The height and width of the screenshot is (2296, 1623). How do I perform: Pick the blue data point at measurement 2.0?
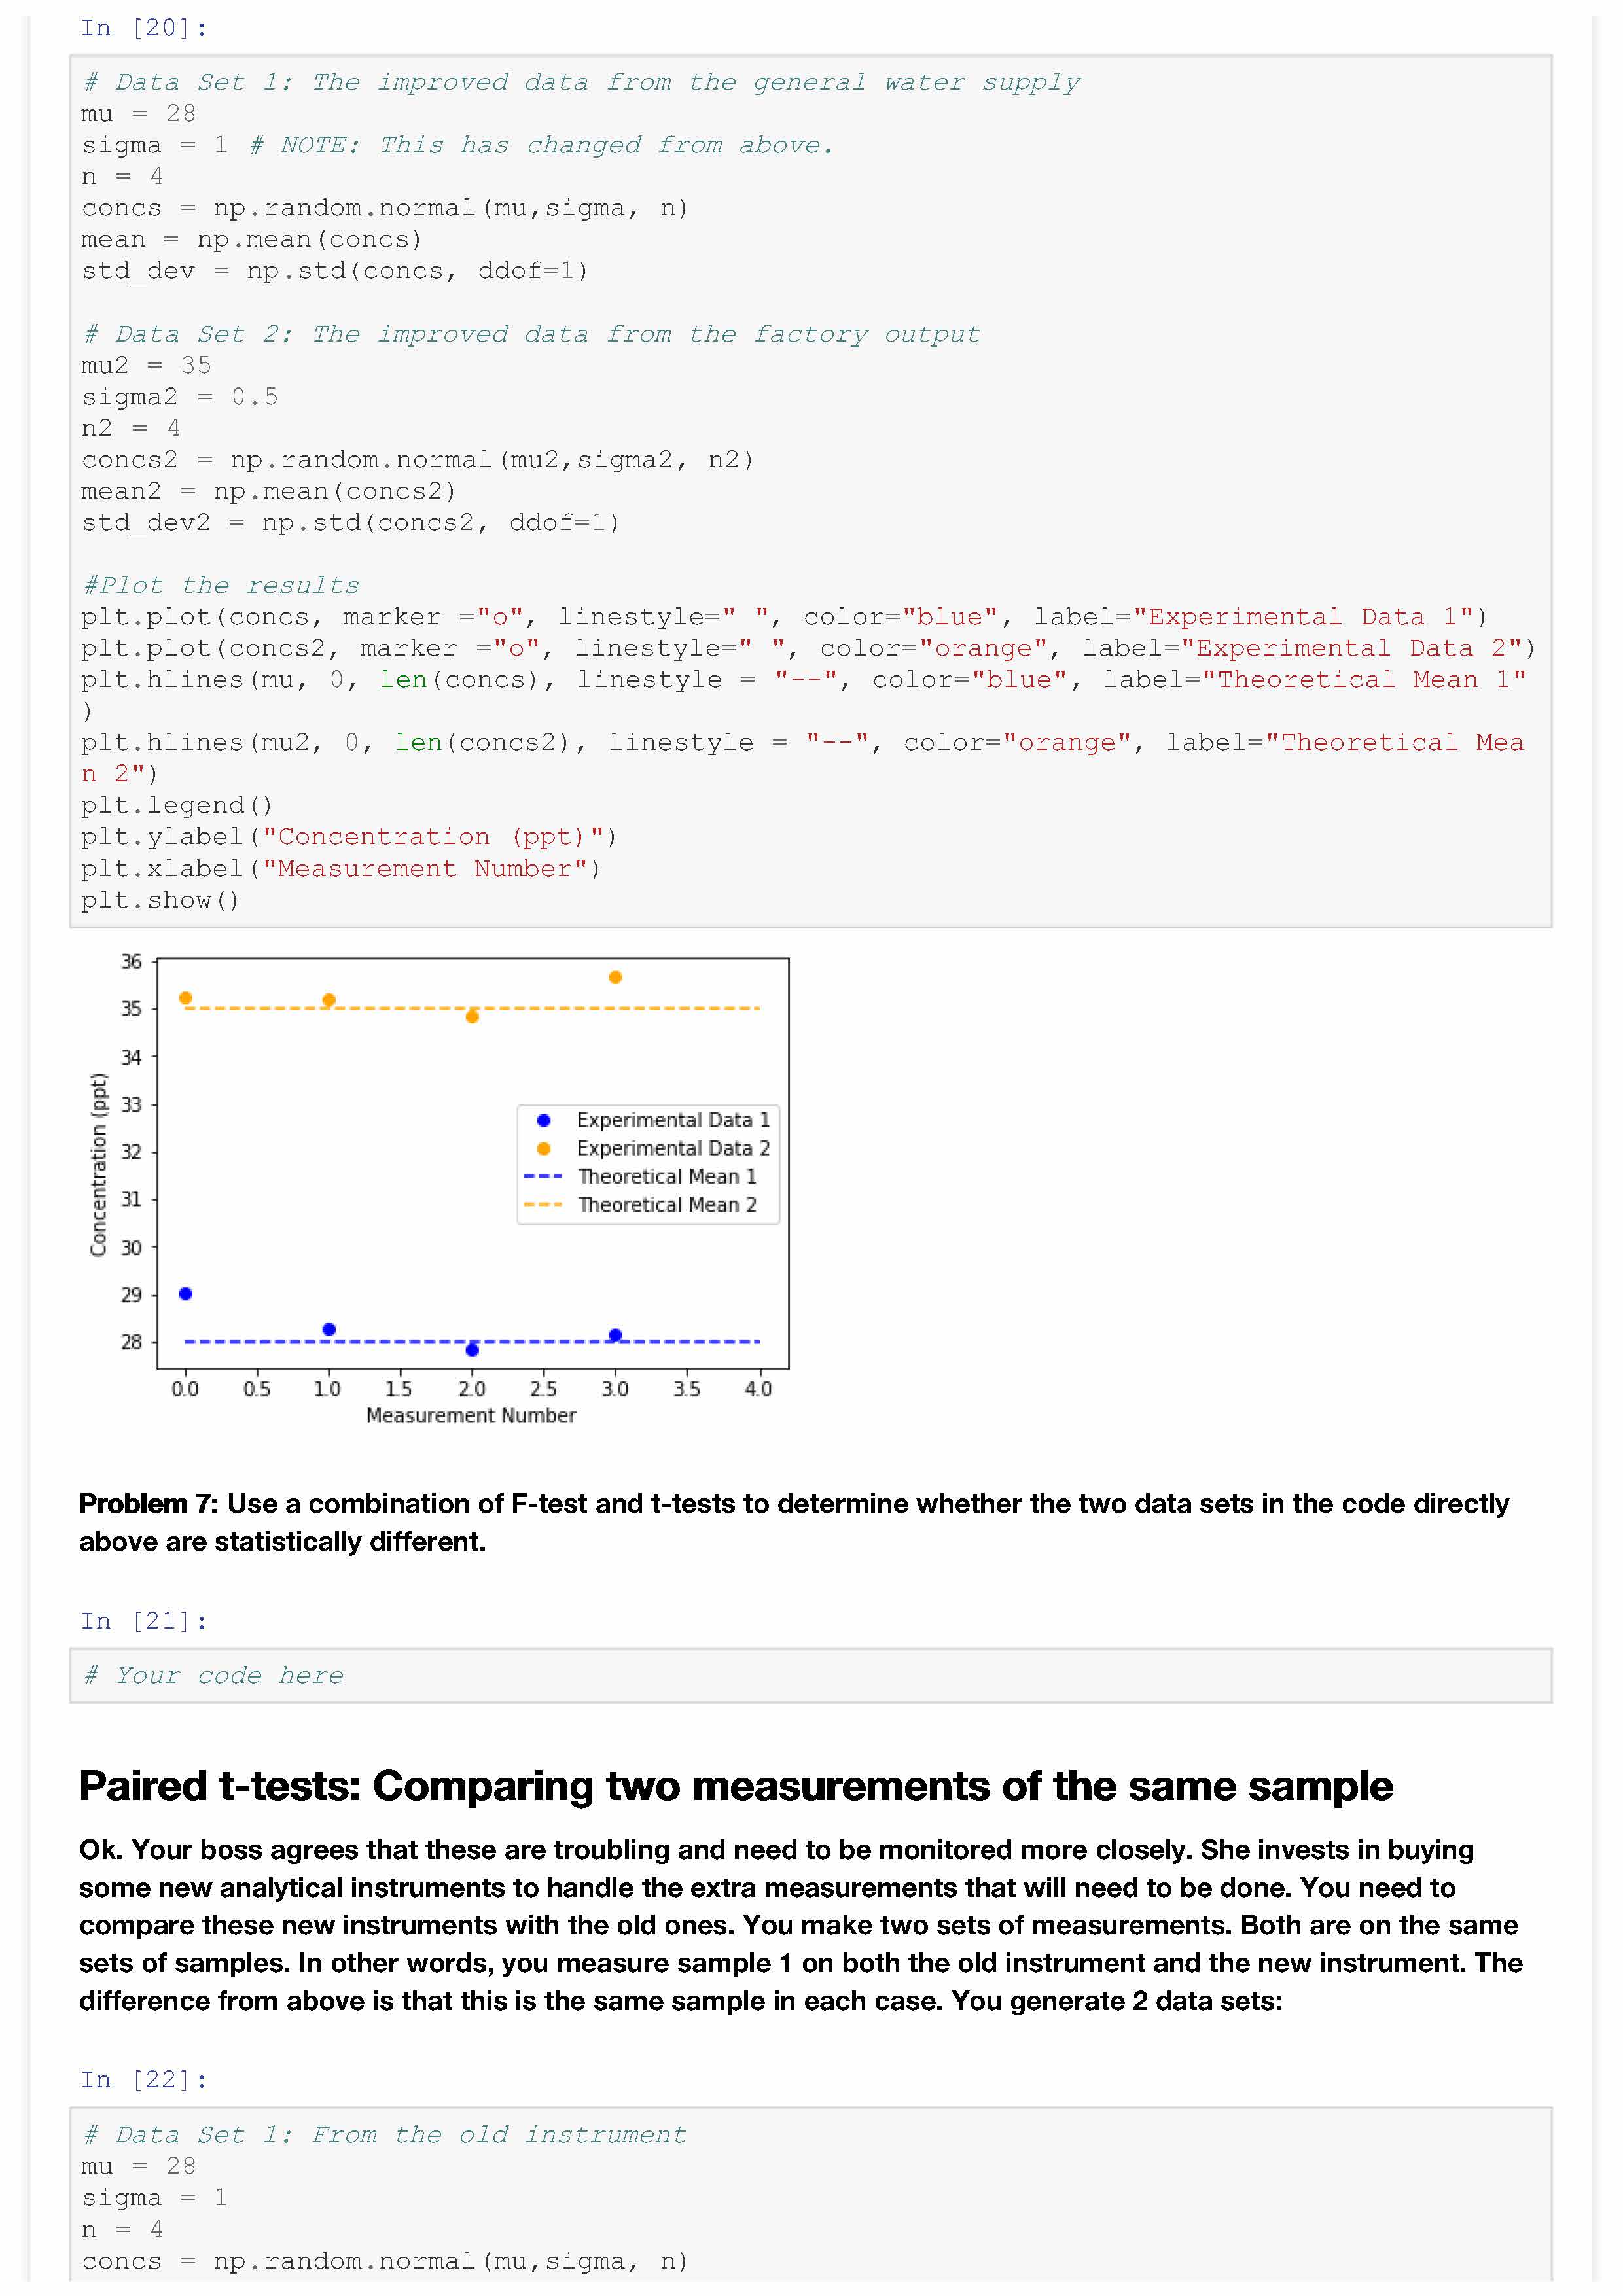pos(472,1350)
